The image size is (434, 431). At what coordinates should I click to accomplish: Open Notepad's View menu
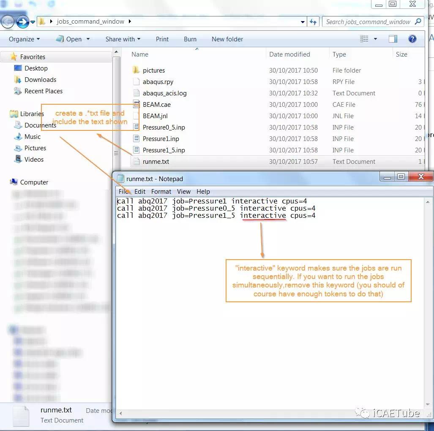[183, 192]
